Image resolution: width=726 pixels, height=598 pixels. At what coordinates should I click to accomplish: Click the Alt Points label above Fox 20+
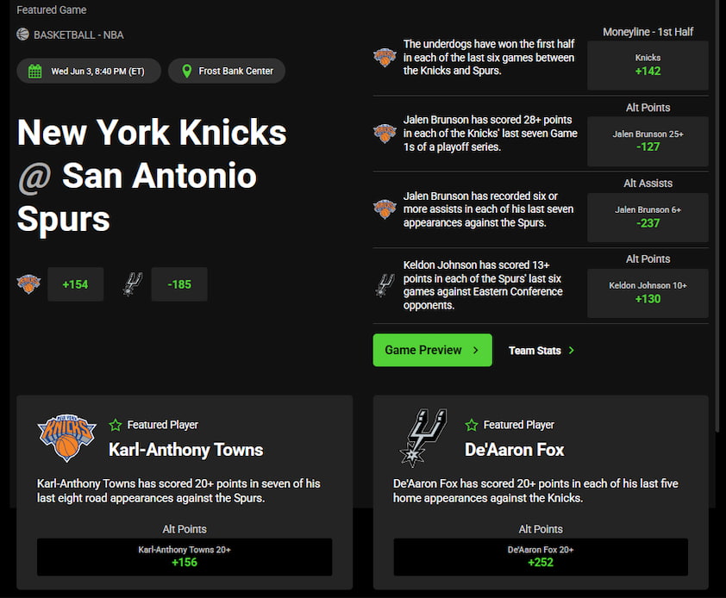pos(541,529)
